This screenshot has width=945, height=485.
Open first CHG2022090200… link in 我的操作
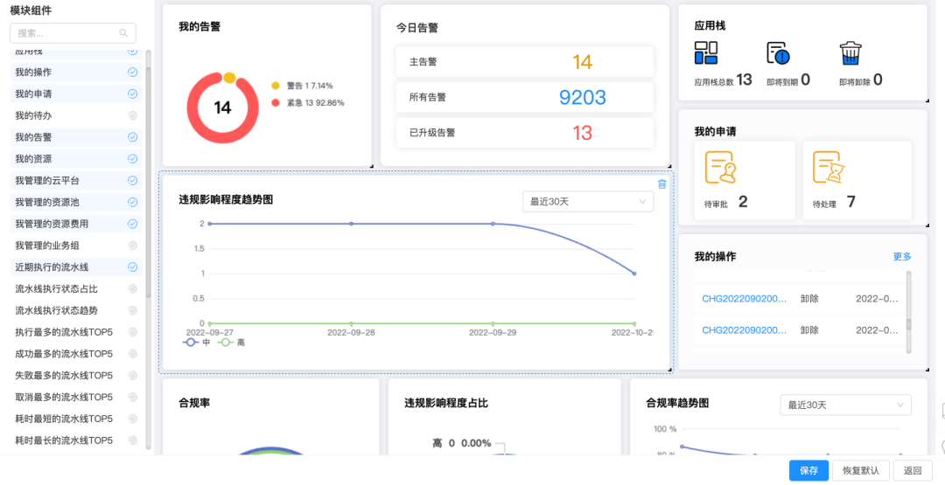coord(745,299)
